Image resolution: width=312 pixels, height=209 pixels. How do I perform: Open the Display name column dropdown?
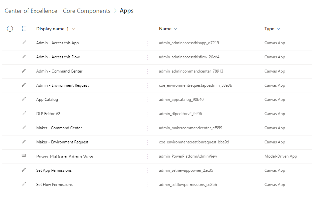tap(73, 29)
